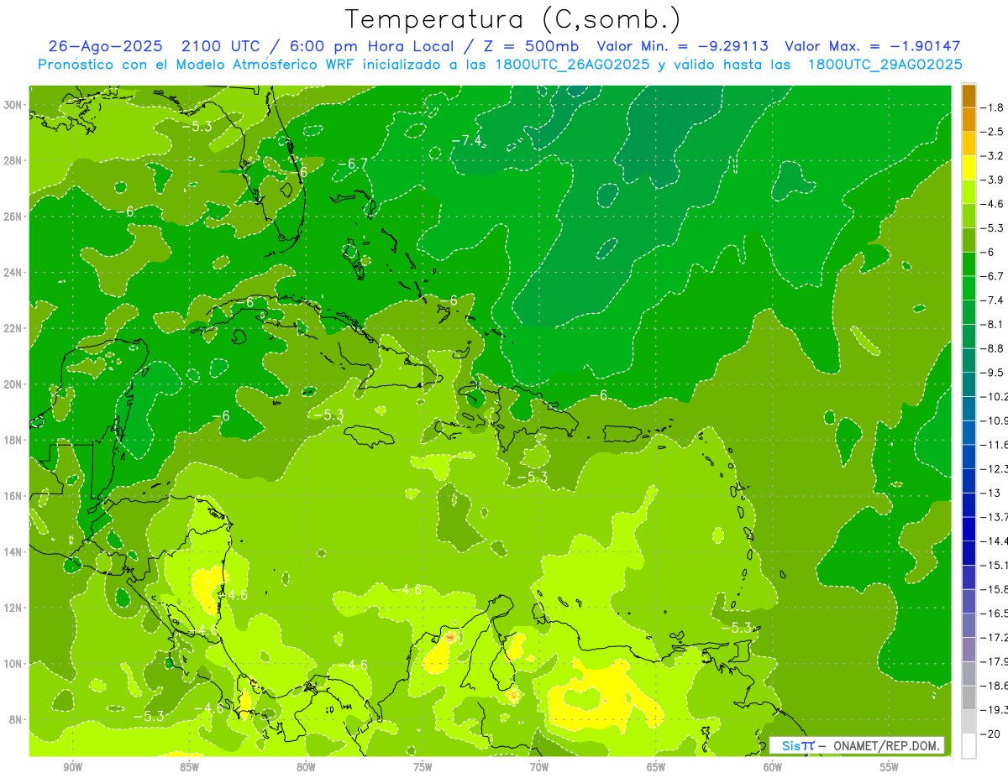
Task: Click the "26N" latitude axis label
Action: [x=14, y=216]
